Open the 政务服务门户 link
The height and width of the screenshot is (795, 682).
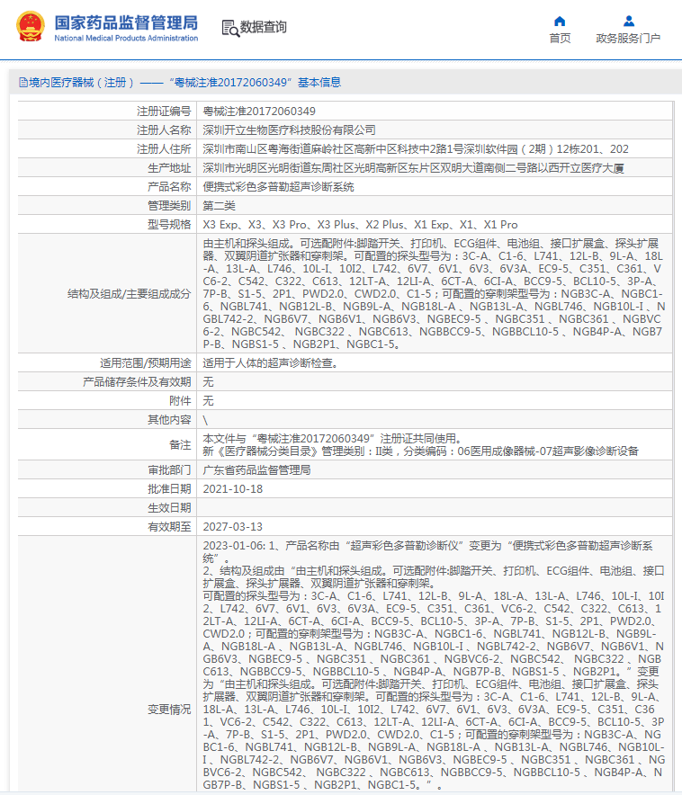[x=628, y=38]
